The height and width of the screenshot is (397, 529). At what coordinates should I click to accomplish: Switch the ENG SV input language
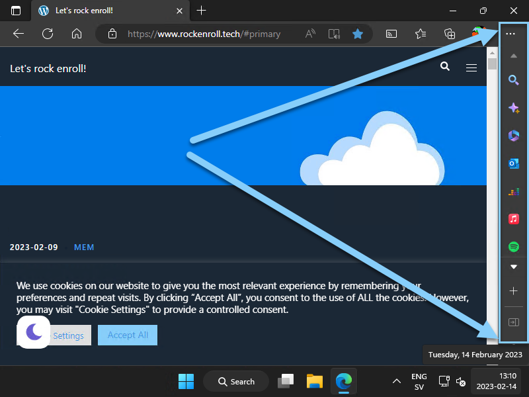coord(419,382)
